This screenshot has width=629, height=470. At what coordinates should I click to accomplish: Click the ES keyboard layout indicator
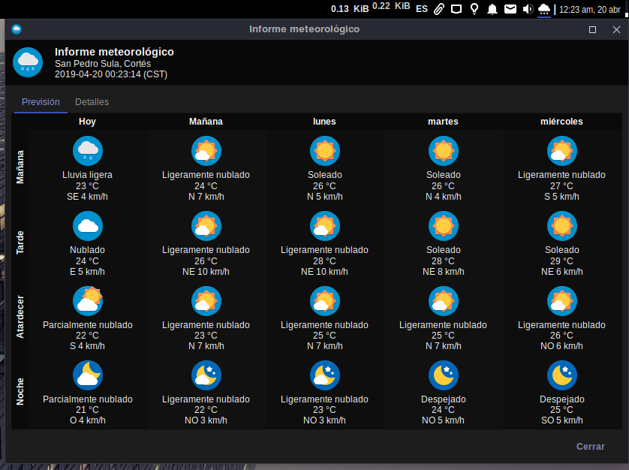coord(422,9)
